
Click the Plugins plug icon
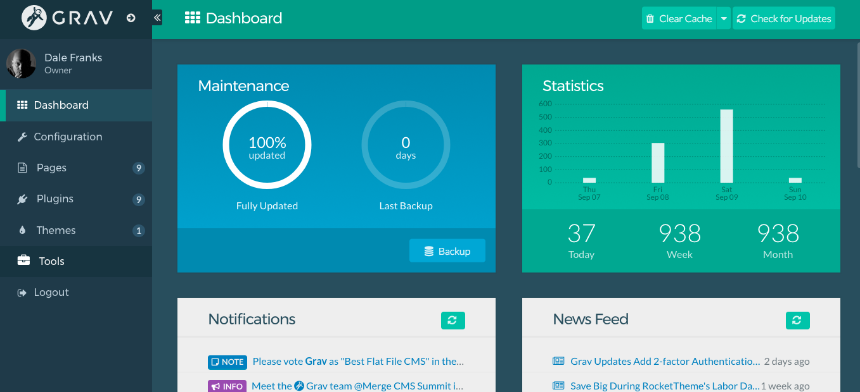point(22,199)
